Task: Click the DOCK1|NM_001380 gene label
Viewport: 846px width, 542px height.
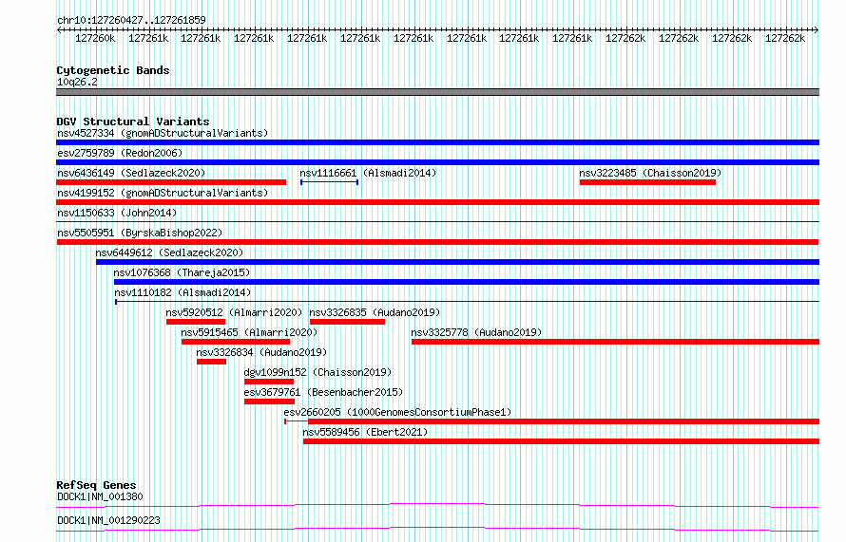Action: point(100,496)
